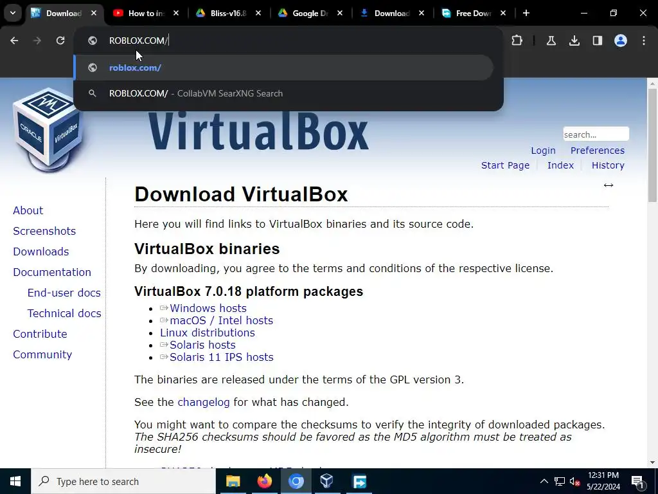Open the taskbar clock 12:31 PM
The height and width of the screenshot is (494, 658).
[603, 481]
